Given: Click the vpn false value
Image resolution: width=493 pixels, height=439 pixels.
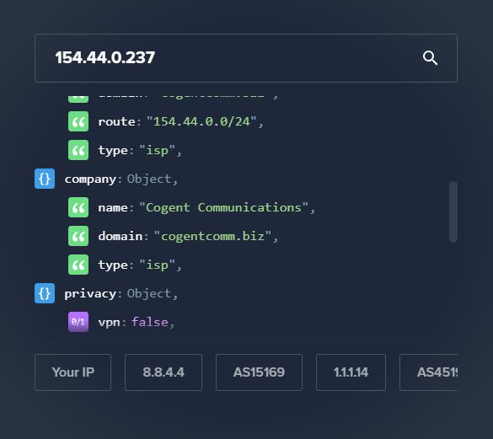Looking at the screenshot, I should [x=150, y=322].
